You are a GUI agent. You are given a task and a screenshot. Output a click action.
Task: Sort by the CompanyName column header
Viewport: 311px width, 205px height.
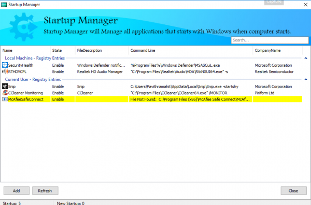(x=278, y=50)
